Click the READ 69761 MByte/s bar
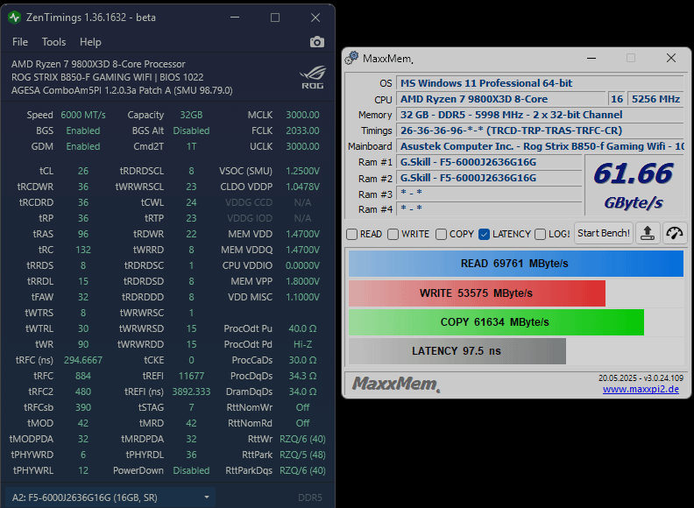The image size is (694, 508). click(516, 264)
